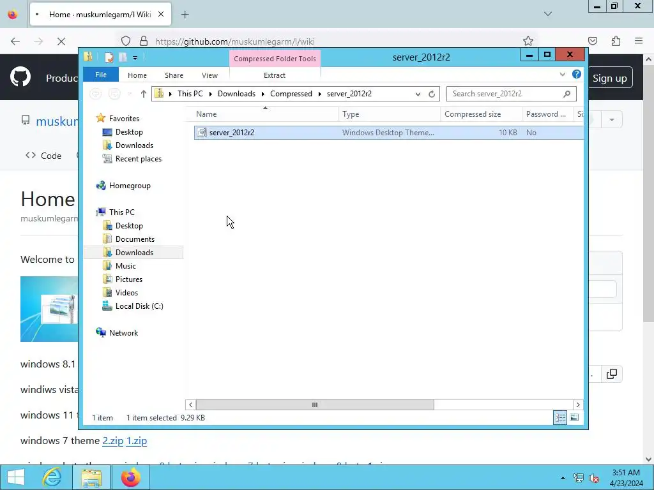The width and height of the screenshot is (654, 490).
Task: Open the Firefox hamburger application menu
Action: click(x=639, y=41)
